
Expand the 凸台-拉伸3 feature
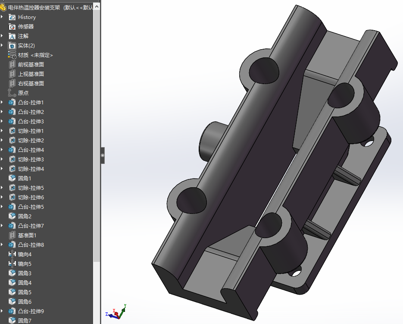[2, 121]
